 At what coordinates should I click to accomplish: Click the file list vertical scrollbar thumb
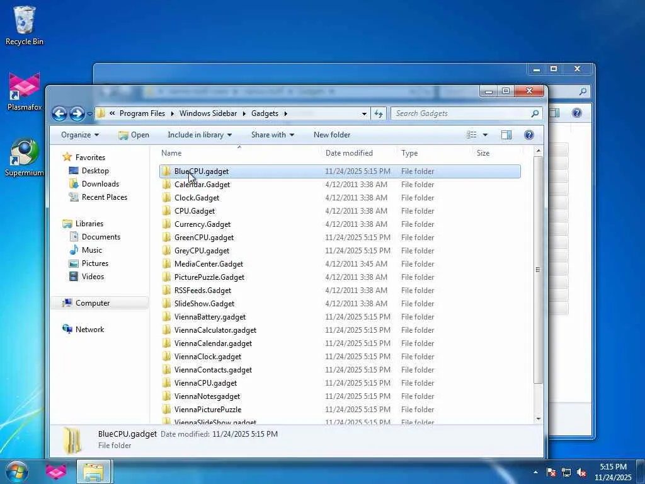(x=538, y=270)
